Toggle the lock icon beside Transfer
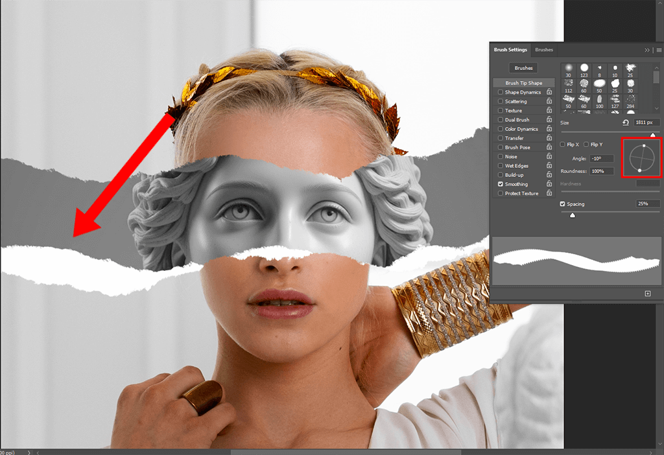Screen dimensions: 664x455 (x=549, y=138)
